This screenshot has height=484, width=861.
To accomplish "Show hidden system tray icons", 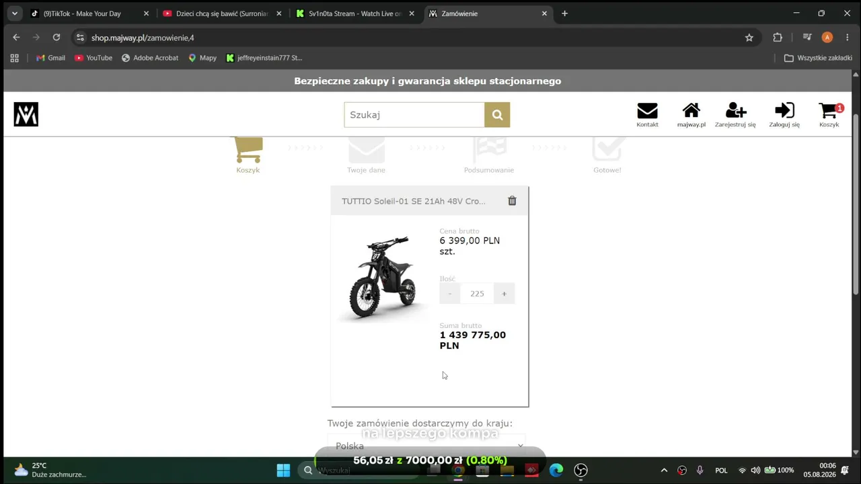I will pyautogui.click(x=664, y=471).
